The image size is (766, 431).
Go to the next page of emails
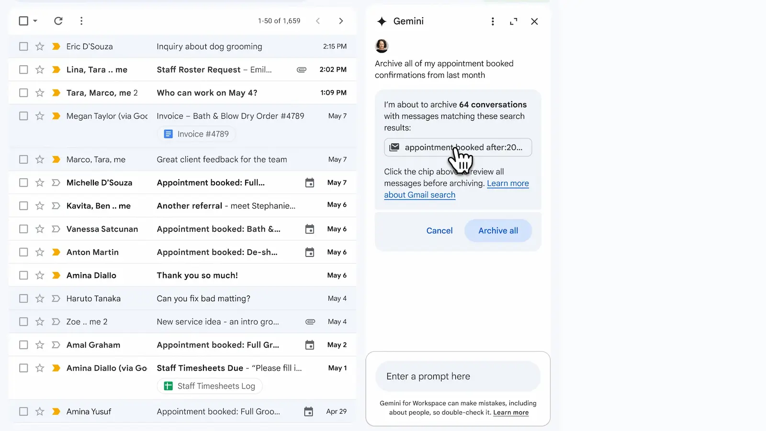point(341,21)
